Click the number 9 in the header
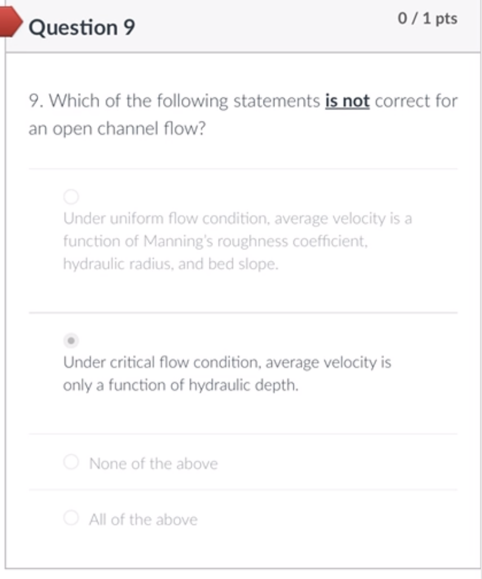482x579 pixels. [128, 27]
